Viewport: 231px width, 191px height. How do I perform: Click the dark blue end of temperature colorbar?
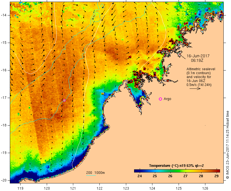[136, 171]
